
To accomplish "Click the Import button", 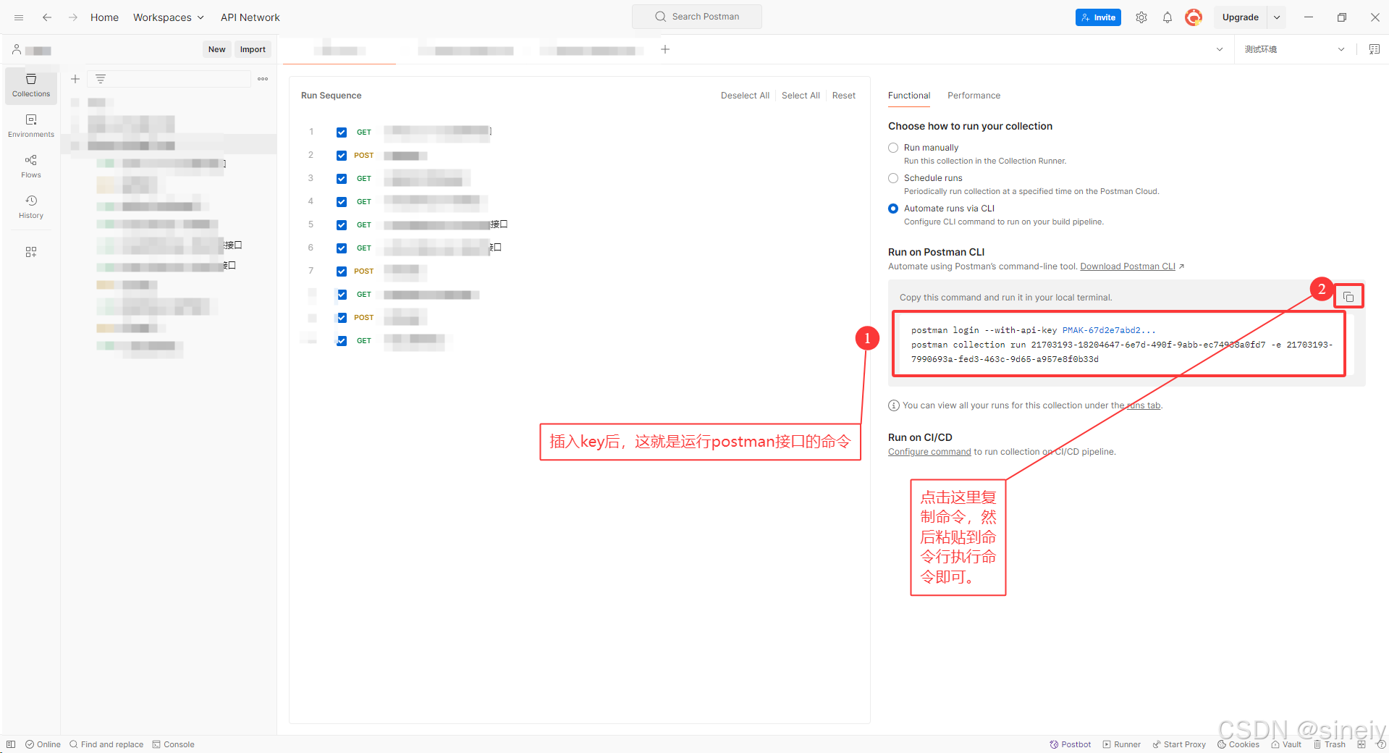I will [253, 49].
